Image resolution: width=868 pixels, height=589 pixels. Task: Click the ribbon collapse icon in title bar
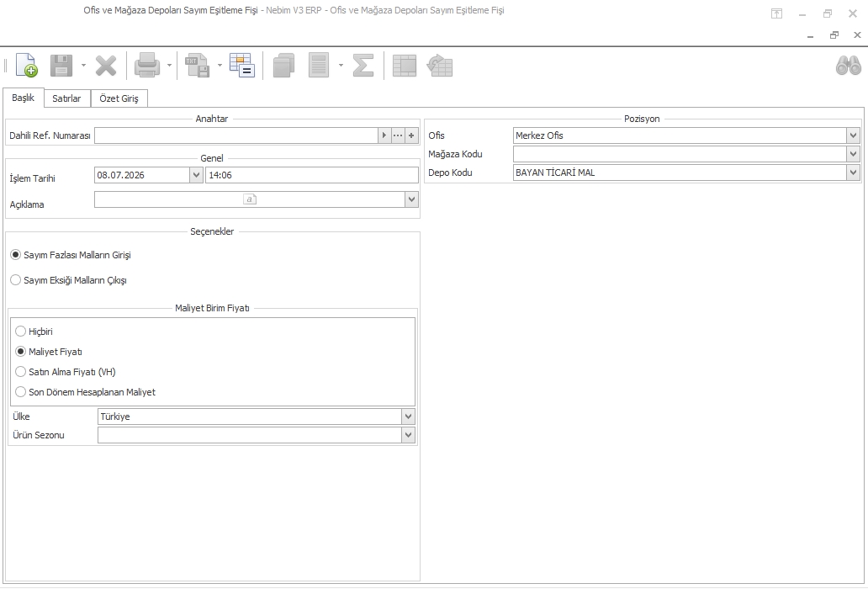[776, 13]
